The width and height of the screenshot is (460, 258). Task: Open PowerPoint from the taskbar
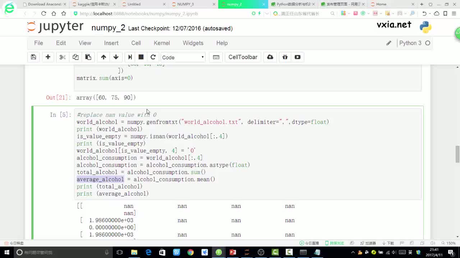tap(233, 252)
